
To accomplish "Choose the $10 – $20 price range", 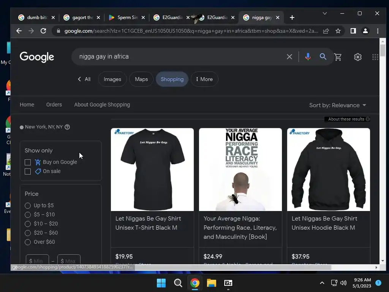I will [x=28, y=224].
